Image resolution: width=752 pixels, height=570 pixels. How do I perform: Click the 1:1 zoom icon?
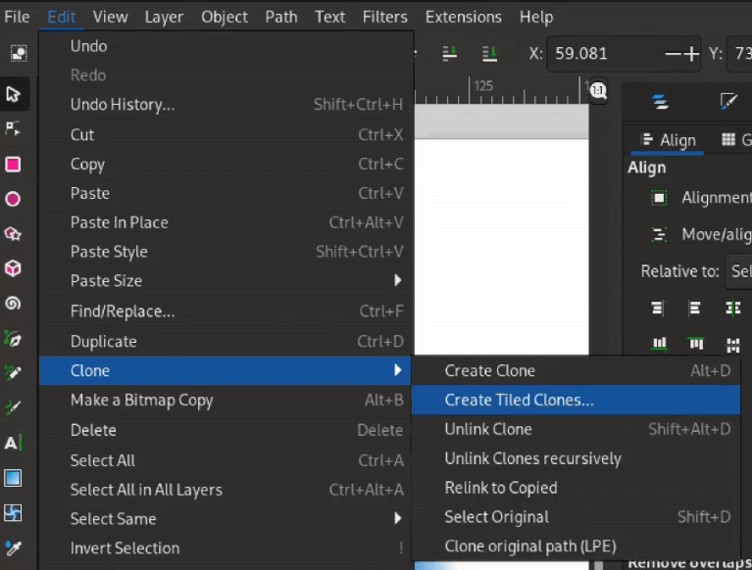click(x=598, y=91)
